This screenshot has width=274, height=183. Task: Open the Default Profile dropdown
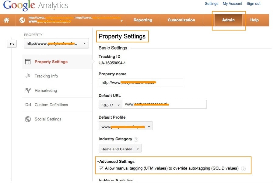125,126
